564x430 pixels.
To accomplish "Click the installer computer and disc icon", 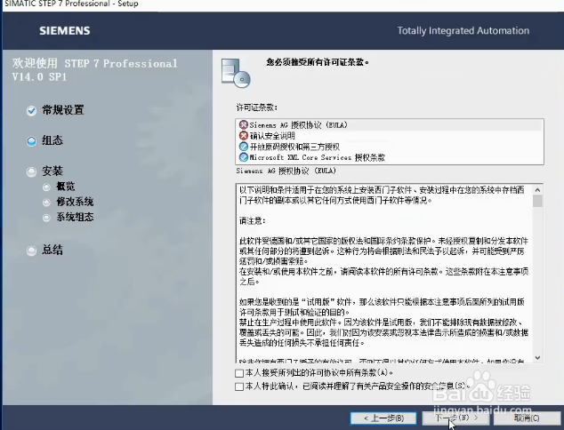I will [236, 73].
